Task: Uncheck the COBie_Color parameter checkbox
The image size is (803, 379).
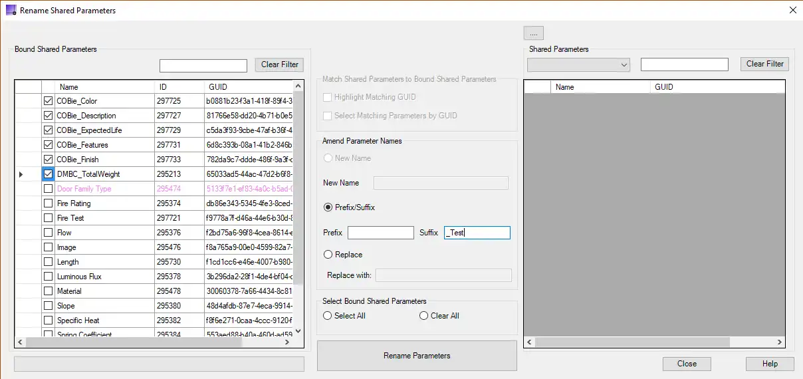Action: pyautogui.click(x=48, y=101)
